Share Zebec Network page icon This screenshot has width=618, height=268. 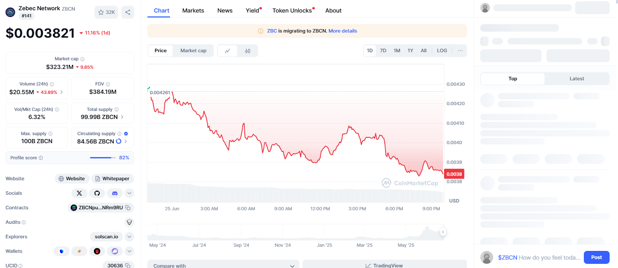[127, 12]
